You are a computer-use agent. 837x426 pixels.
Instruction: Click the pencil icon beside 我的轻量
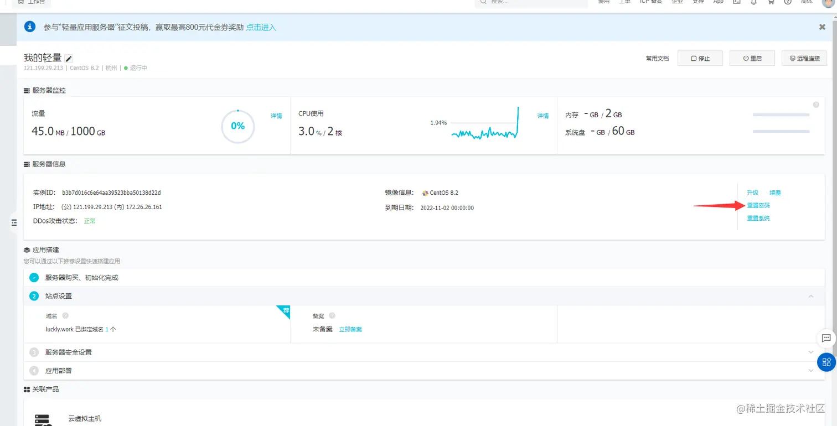click(x=69, y=58)
